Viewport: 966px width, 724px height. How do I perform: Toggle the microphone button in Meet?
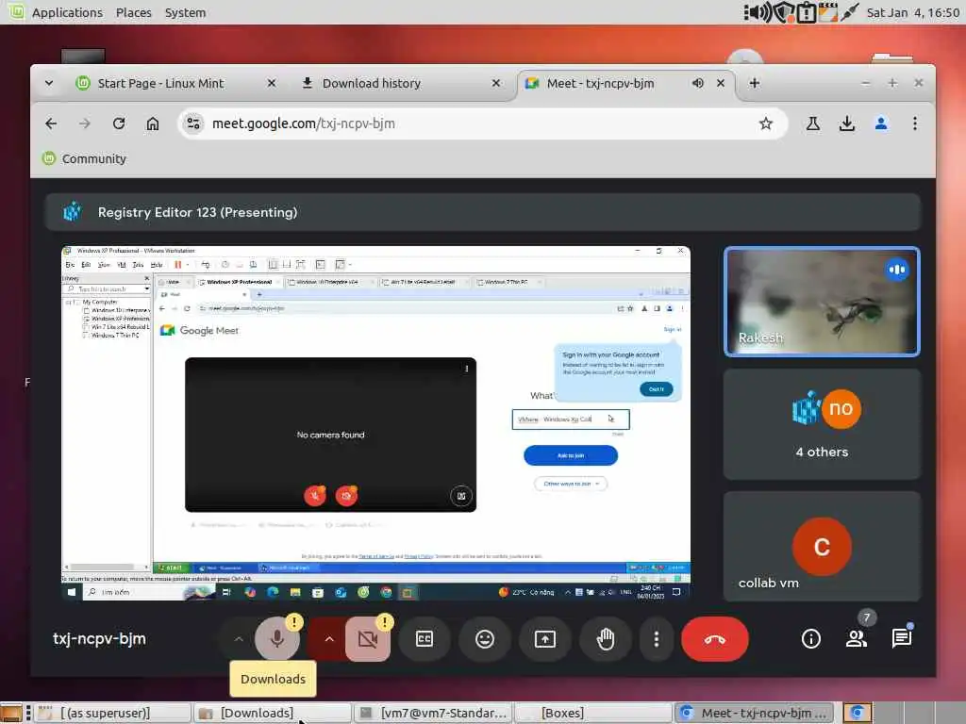(x=277, y=639)
